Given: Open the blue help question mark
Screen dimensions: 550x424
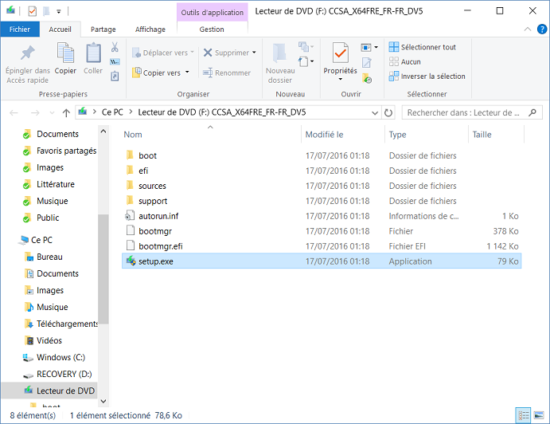Looking at the screenshot, I should [x=541, y=29].
